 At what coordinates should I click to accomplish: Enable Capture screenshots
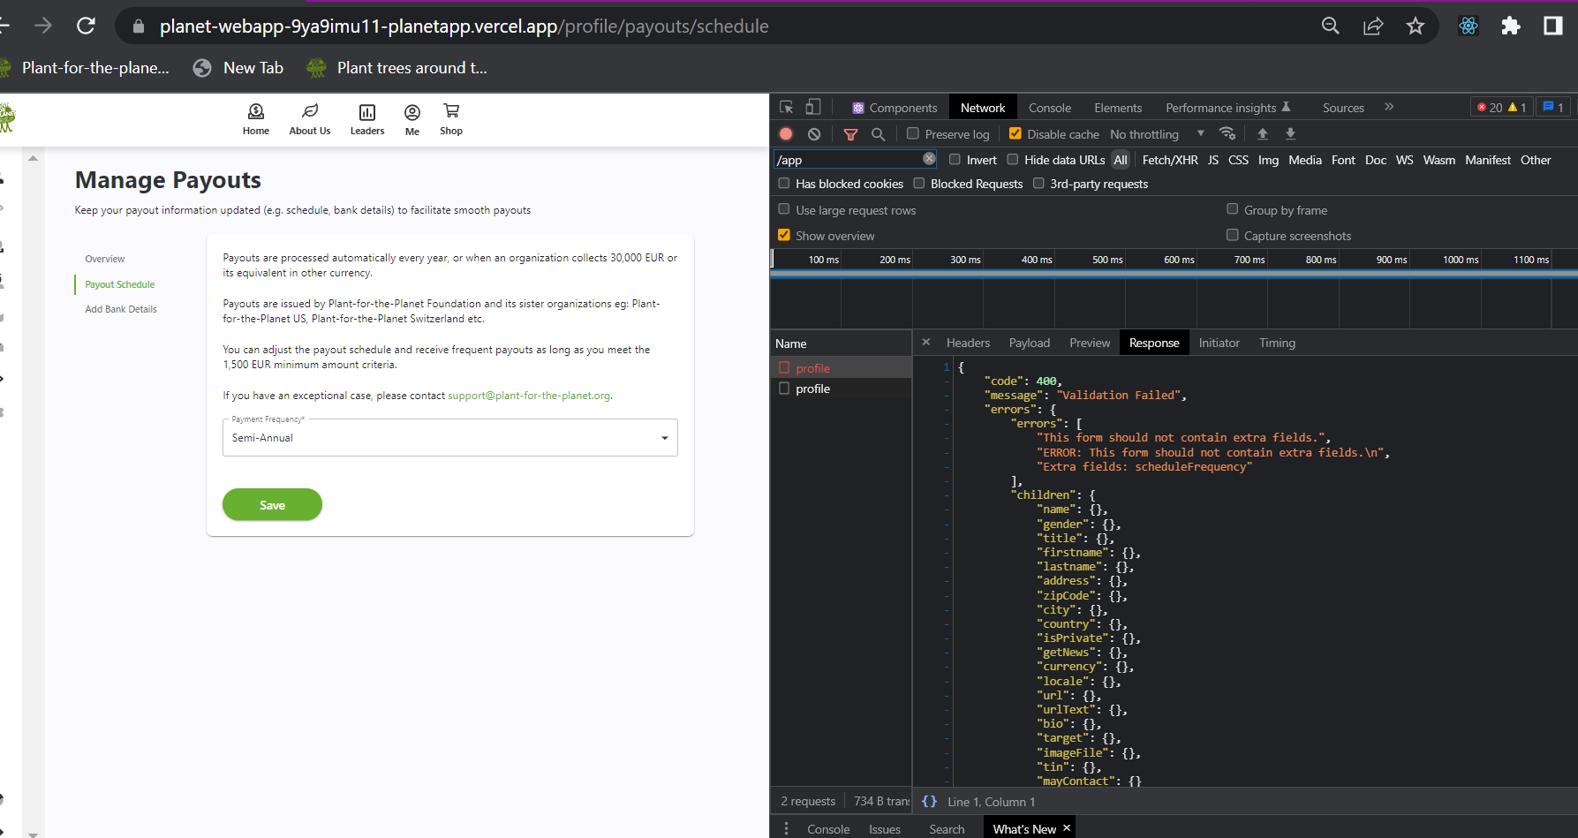click(x=1232, y=235)
